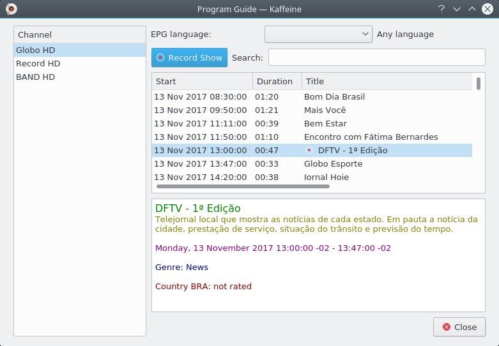The width and height of the screenshot is (499, 346).
Task: Click the Record Show button
Action: pos(189,57)
